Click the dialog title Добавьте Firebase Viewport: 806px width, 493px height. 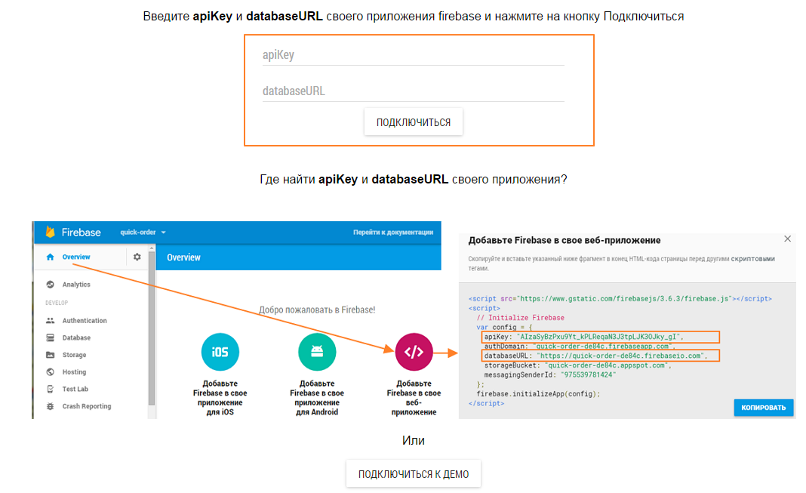coord(565,240)
